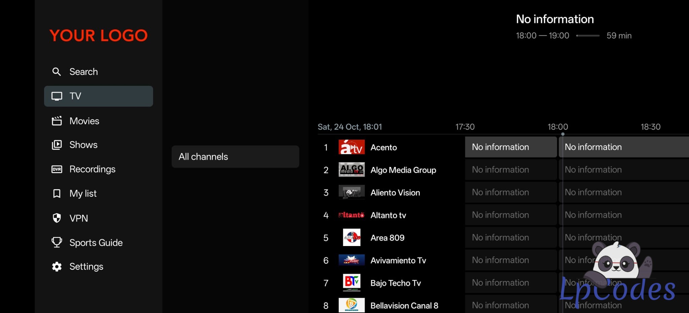Click the Area 809 channel name
The image size is (689, 313).
[387, 238]
